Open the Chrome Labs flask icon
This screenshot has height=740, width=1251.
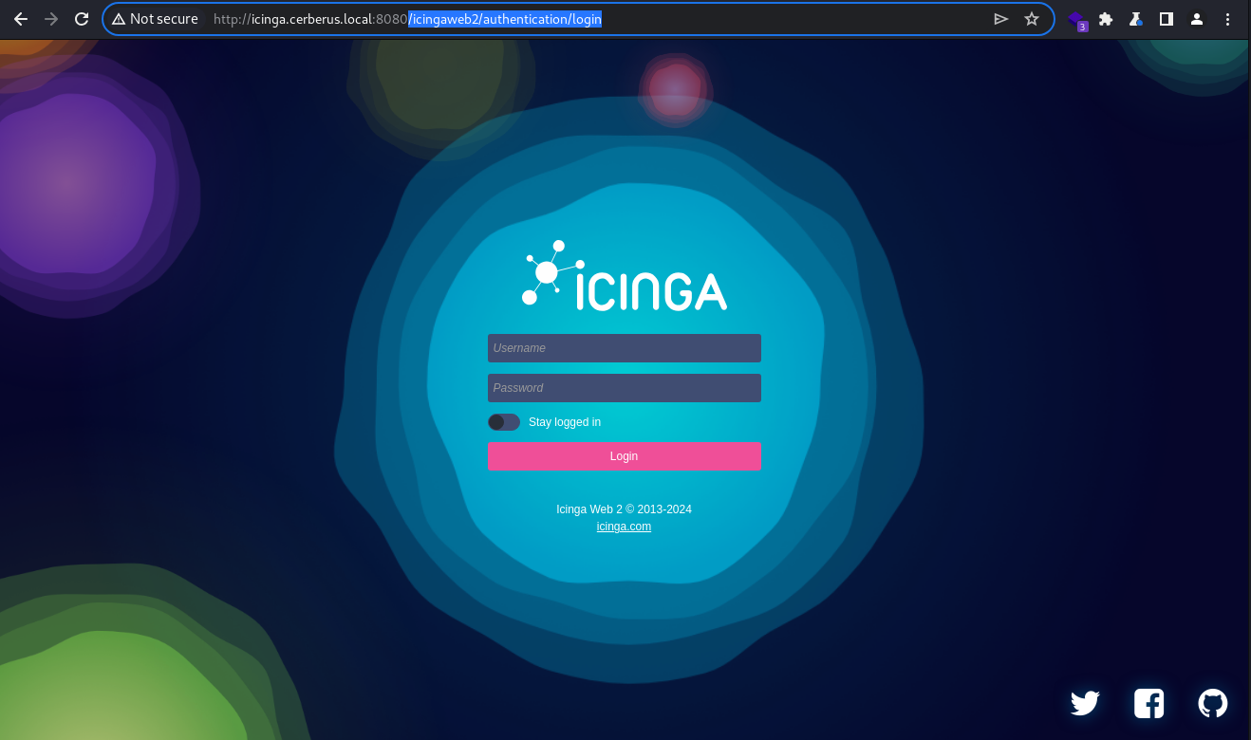click(x=1135, y=19)
